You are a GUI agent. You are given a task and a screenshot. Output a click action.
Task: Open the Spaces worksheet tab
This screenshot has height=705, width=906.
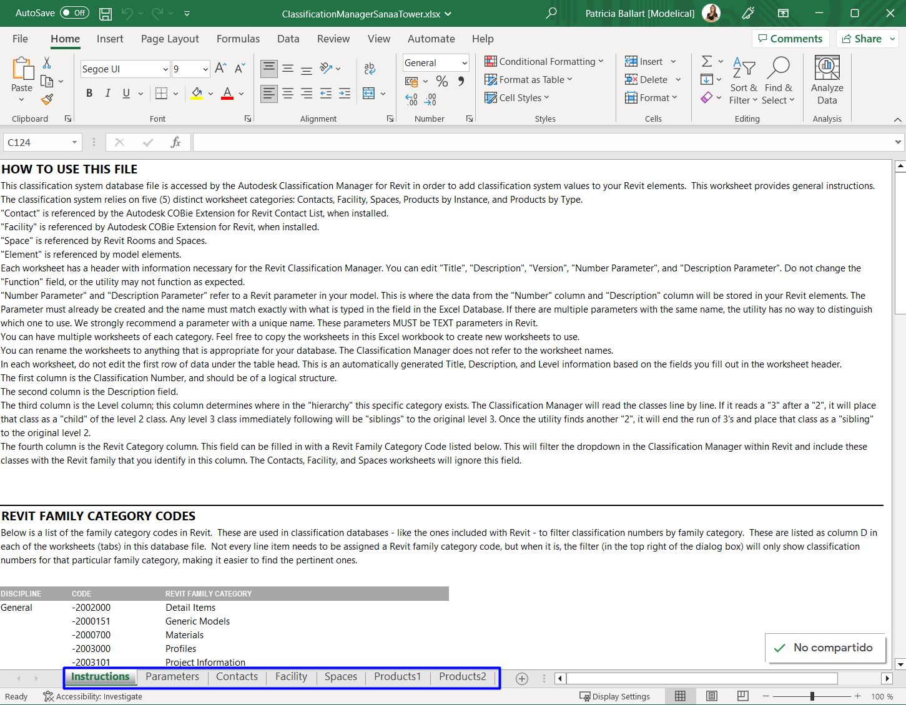pyautogui.click(x=341, y=677)
